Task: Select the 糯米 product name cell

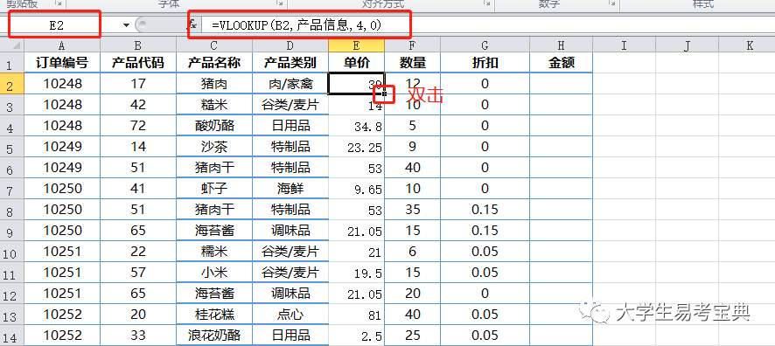Action: pos(214,252)
